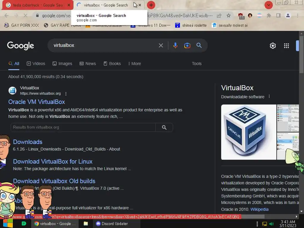
Task: Show hidden system tray icons
Action: coord(257,224)
